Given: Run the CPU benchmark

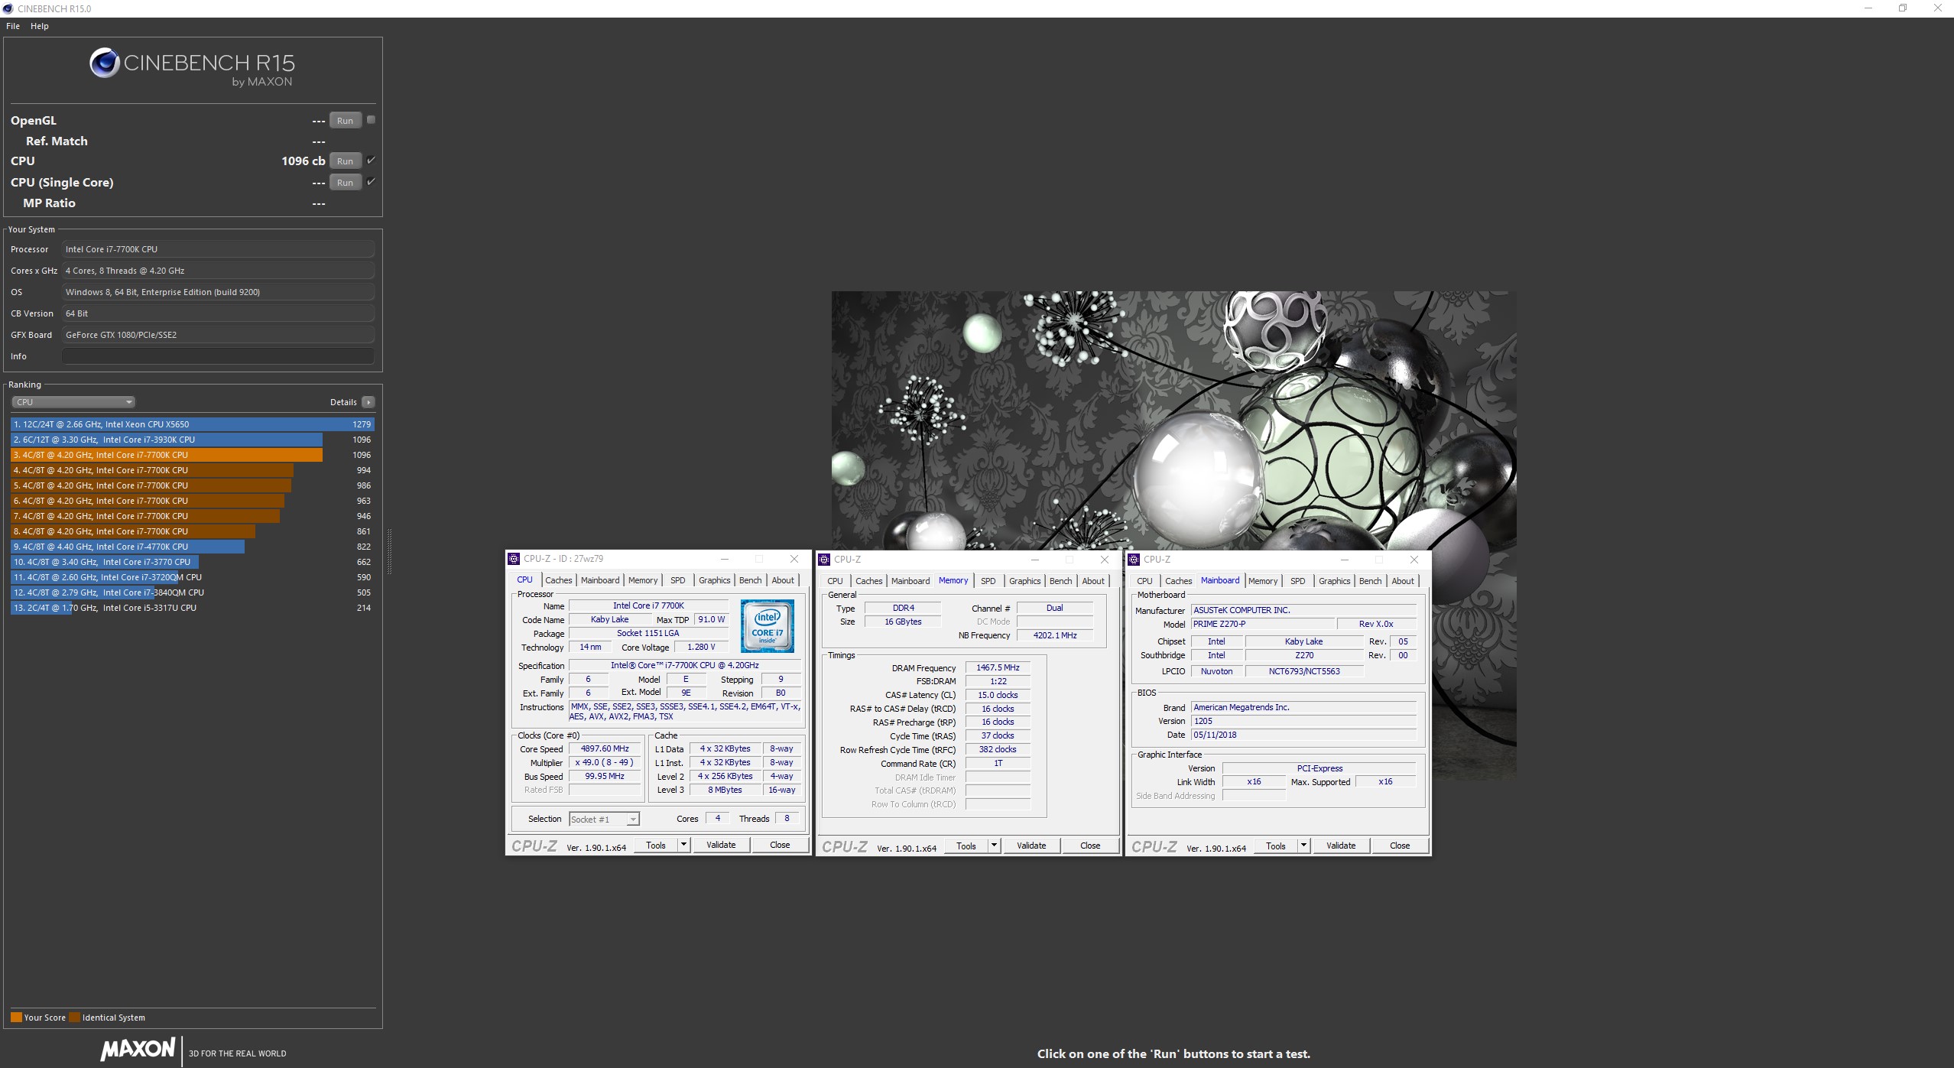Looking at the screenshot, I should pos(346,161).
